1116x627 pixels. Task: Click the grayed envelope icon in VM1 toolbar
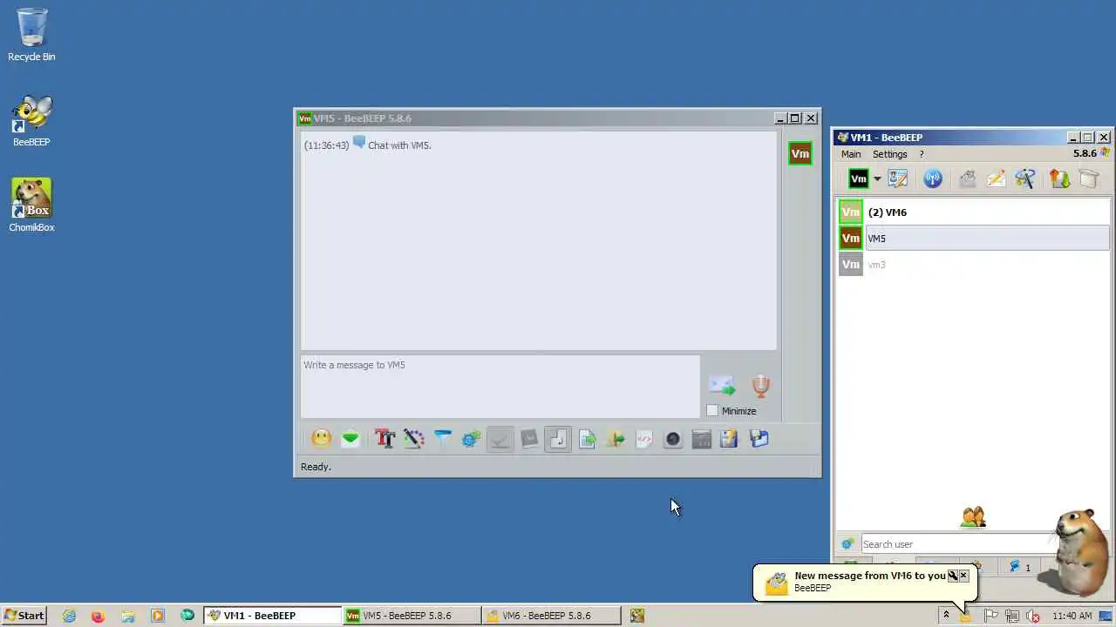[x=967, y=179]
